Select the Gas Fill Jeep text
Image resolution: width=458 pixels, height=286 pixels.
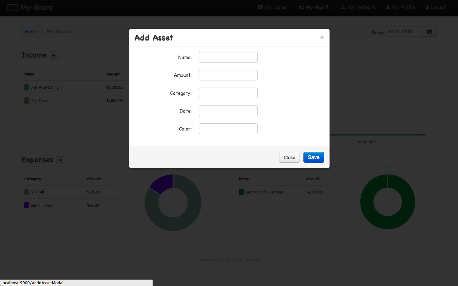[x=42, y=205]
